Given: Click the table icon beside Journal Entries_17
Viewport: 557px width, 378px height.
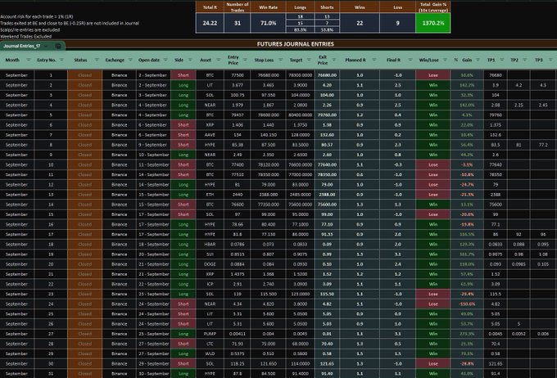Looking at the screenshot, I should [58, 46].
